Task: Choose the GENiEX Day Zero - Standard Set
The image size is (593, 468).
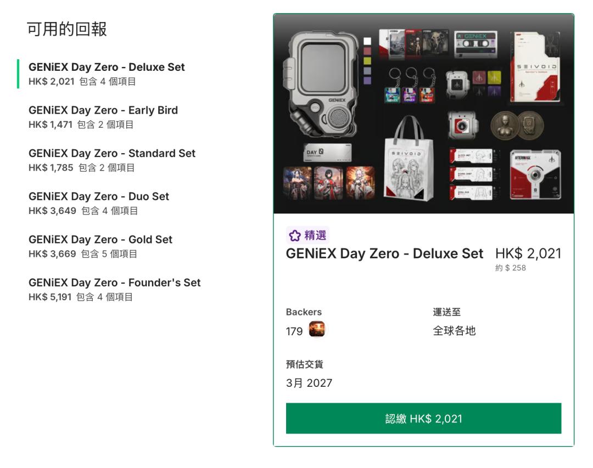Action: click(112, 160)
